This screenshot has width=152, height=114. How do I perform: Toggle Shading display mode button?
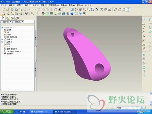pyautogui.click(x=128, y=10)
